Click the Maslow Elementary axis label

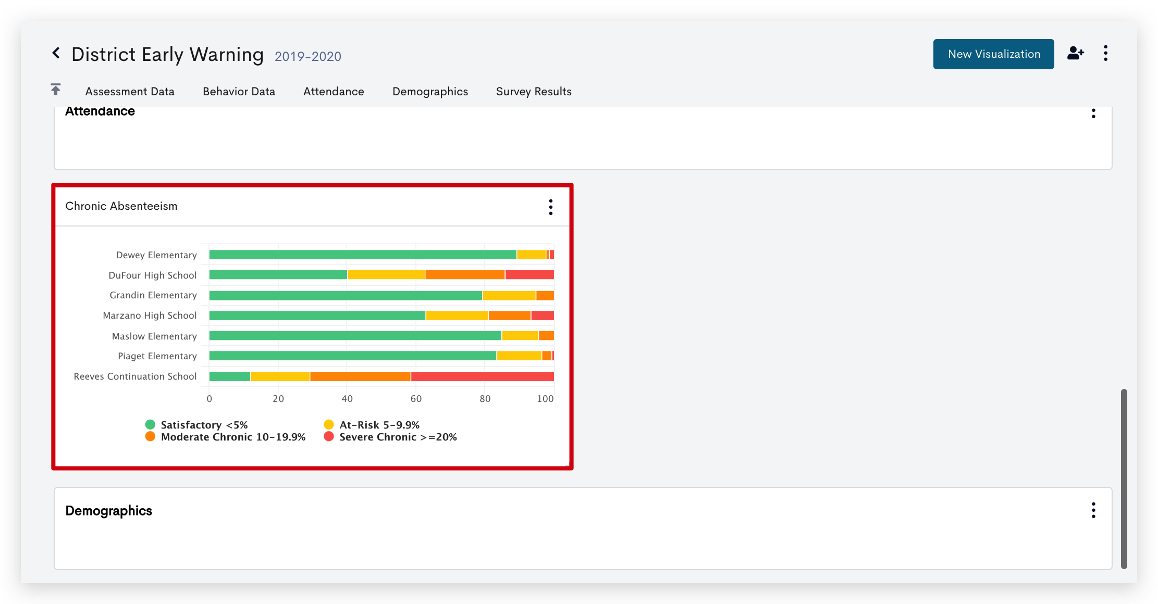pyautogui.click(x=155, y=336)
